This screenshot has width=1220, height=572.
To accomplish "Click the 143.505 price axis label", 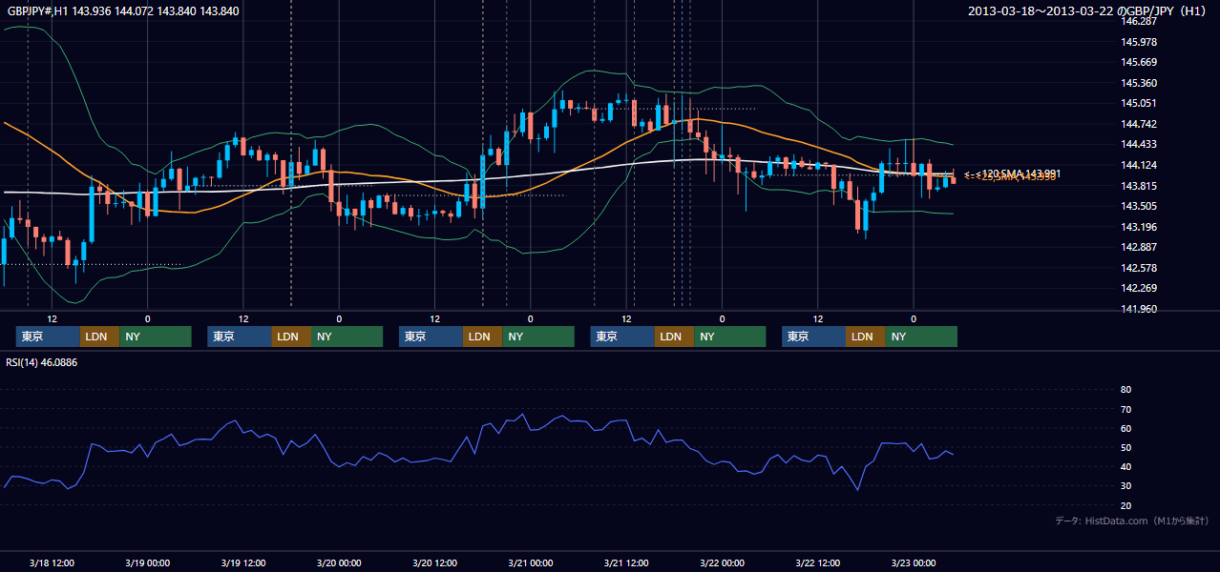I will 1139,206.
